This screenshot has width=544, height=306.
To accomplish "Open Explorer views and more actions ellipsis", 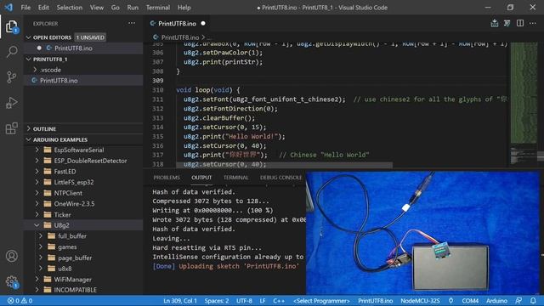I will point(132,23).
